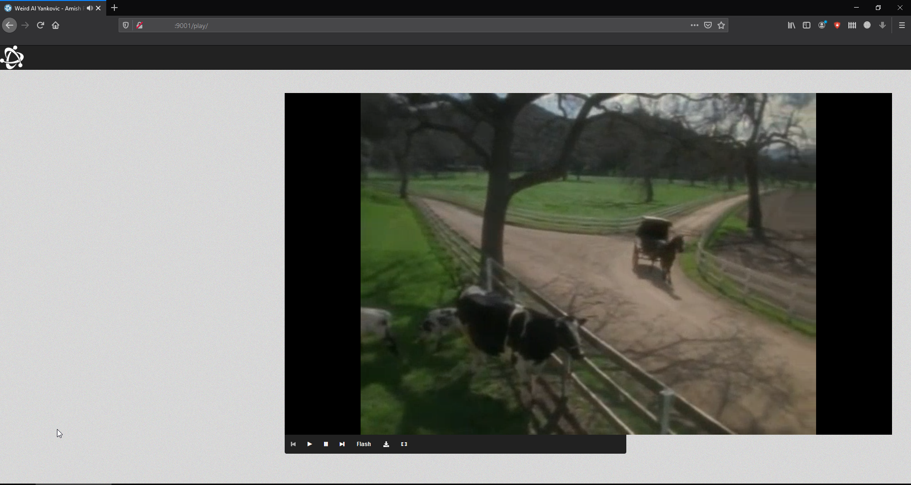The image size is (911, 485).
Task: Open the fullscreen video mode
Action: coord(404,444)
